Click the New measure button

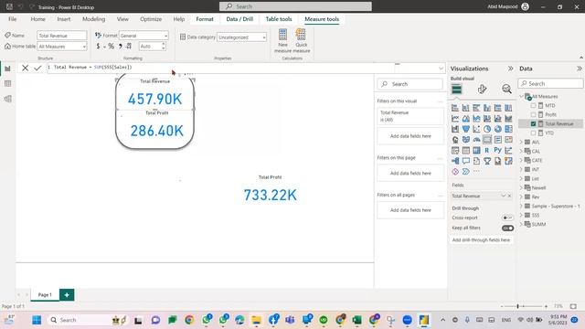tap(282, 40)
